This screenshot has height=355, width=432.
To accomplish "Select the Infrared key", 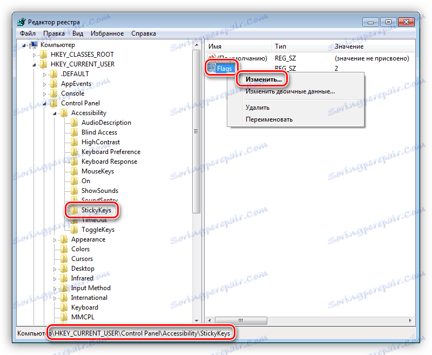I will coord(82,278).
